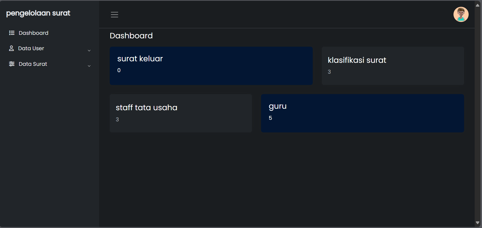This screenshot has height=228, width=482.
Task: Open the Data Surat menu label
Action: click(33, 64)
